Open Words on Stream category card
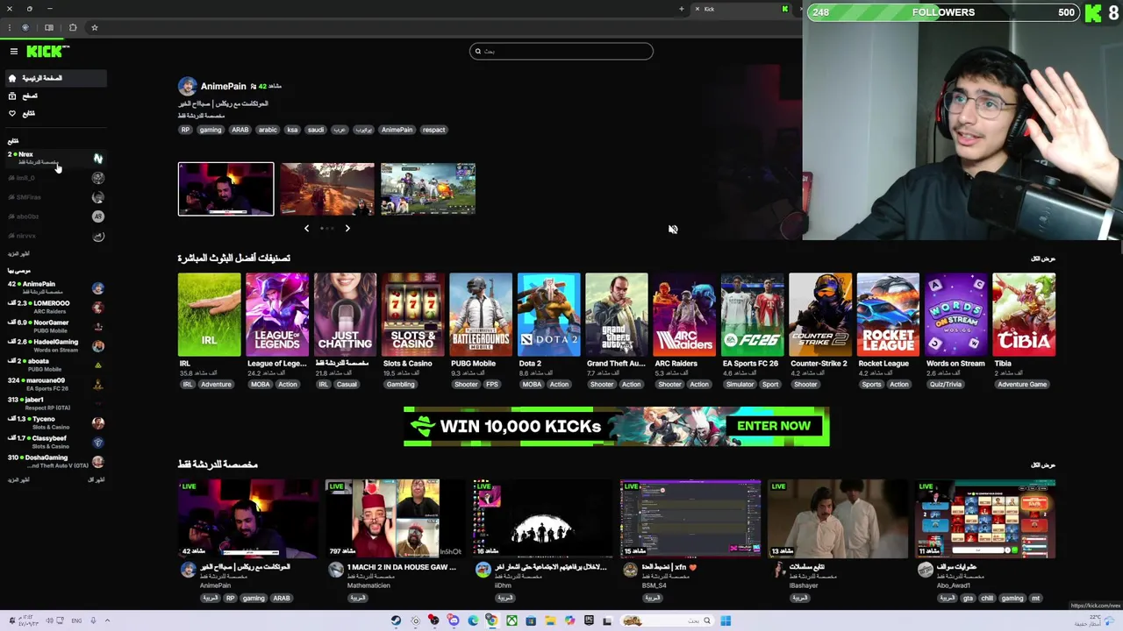Image resolution: width=1123 pixels, height=631 pixels. click(956, 315)
